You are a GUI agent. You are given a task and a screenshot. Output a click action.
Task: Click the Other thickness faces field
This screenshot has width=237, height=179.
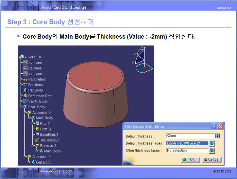[187, 151]
